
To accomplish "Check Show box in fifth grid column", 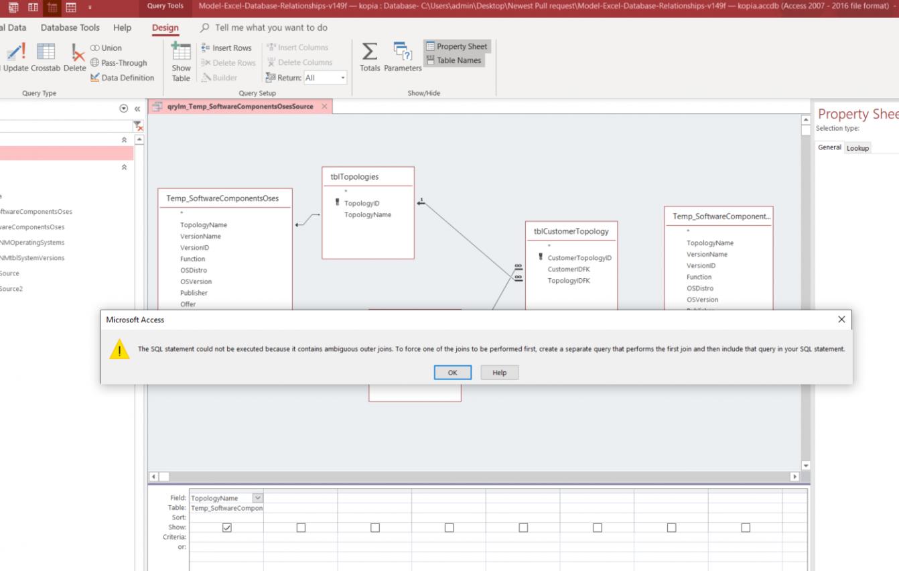I will [523, 528].
